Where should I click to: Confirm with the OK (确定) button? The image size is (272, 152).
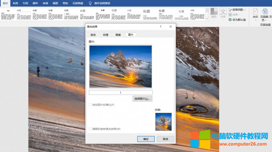tap(146, 139)
